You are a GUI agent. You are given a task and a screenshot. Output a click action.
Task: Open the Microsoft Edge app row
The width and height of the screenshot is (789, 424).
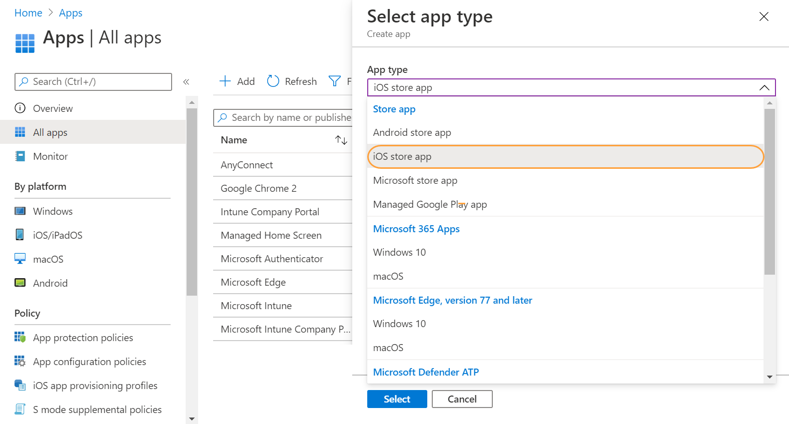(283, 282)
